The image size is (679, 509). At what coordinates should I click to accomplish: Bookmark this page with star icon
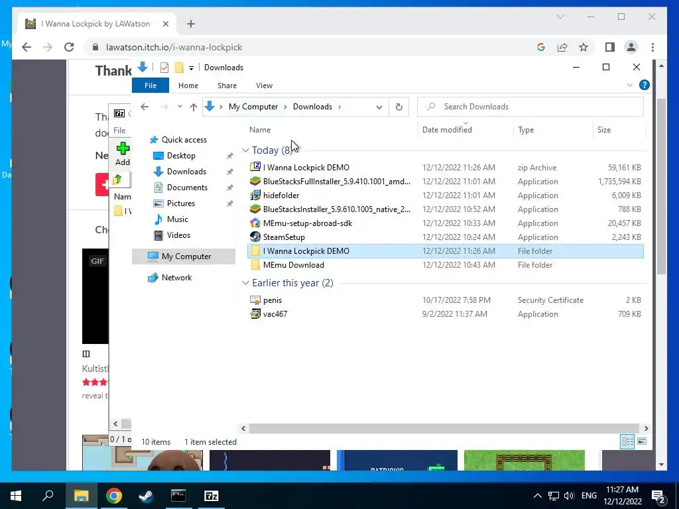tap(584, 47)
